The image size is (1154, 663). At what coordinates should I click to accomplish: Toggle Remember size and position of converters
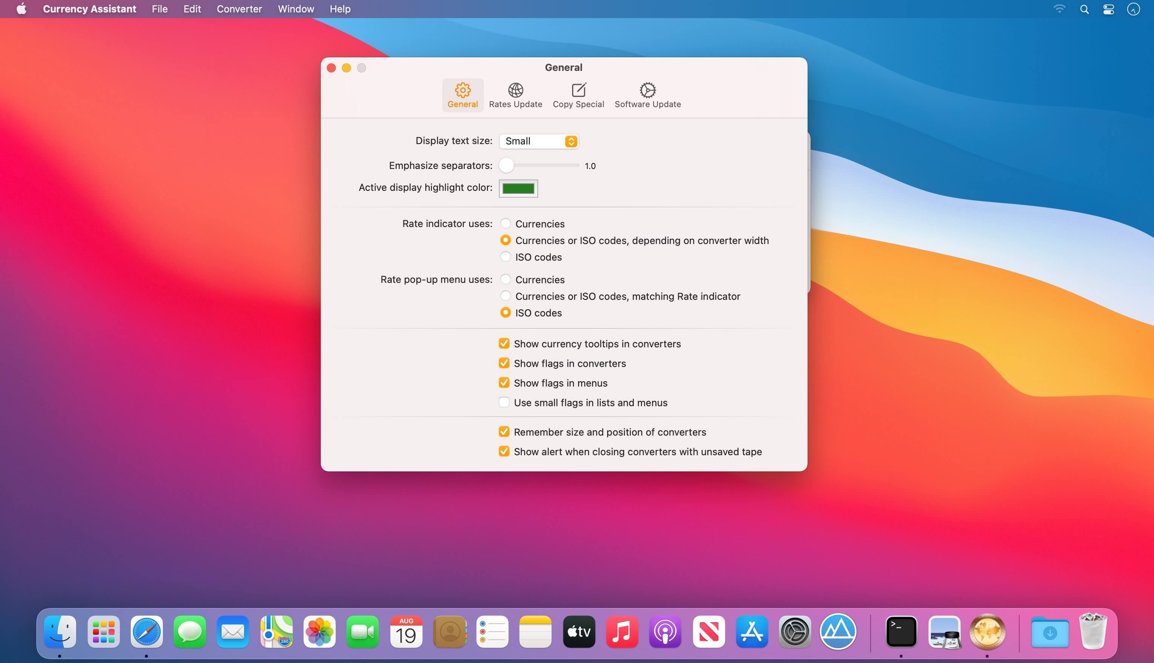pos(504,432)
